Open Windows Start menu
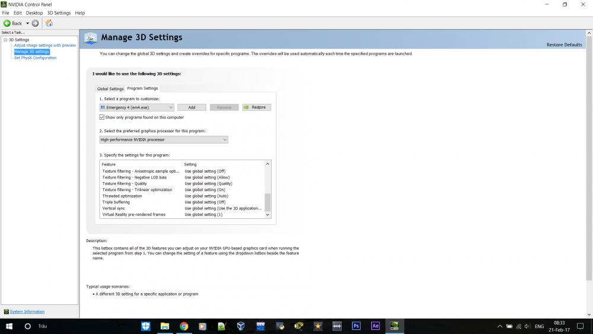Viewport: 593px width, 334px height. 9,326
